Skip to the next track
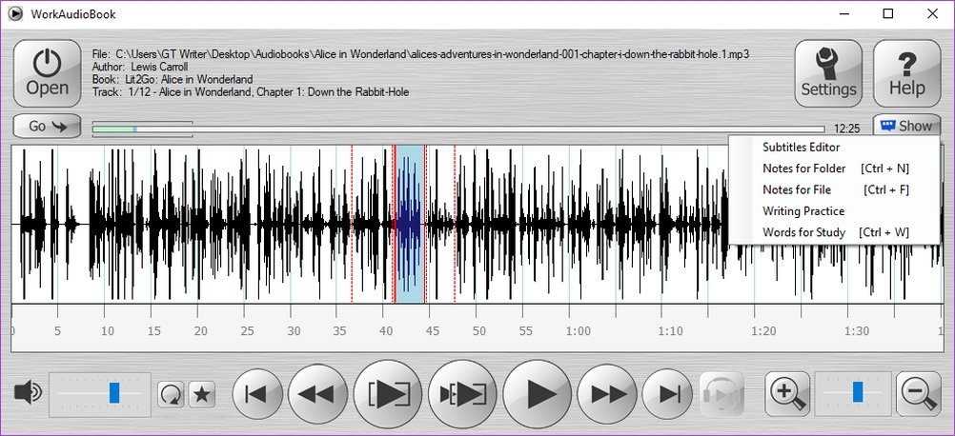The width and height of the screenshot is (955, 436). 671,394
